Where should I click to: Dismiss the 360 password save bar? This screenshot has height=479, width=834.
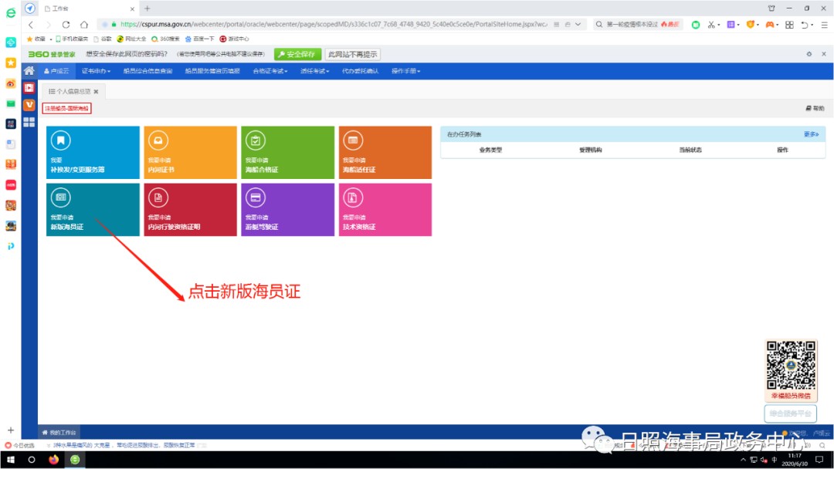(x=824, y=54)
